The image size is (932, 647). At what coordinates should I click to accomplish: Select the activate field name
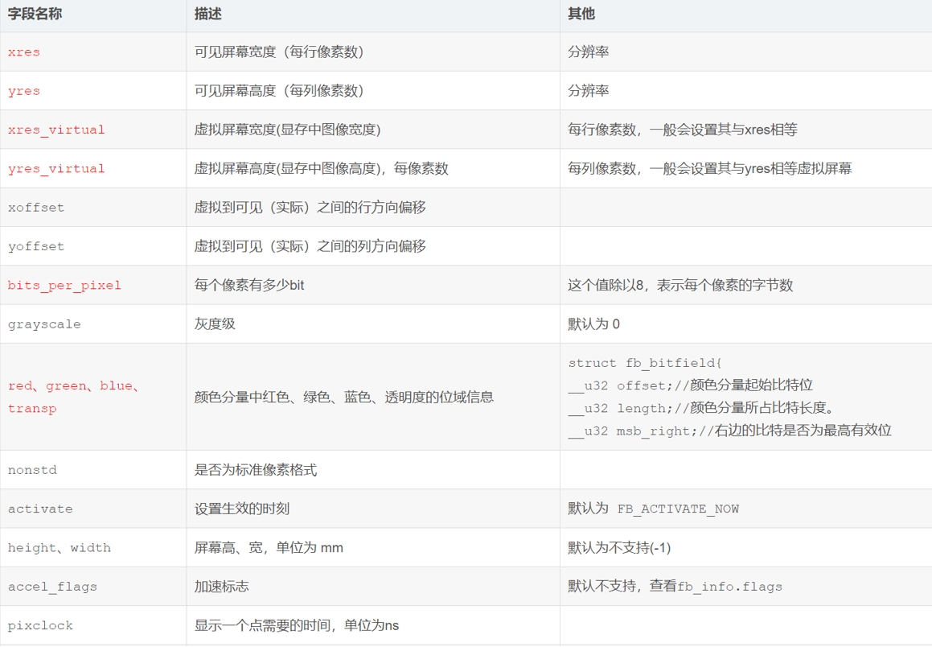pyautogui.click(x=40, y=509)
